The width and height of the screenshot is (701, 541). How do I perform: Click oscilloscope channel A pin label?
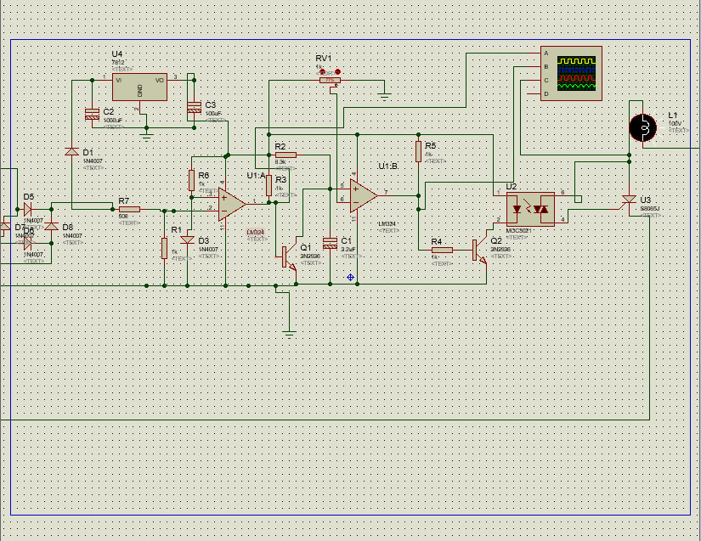(x=546, y=54)
